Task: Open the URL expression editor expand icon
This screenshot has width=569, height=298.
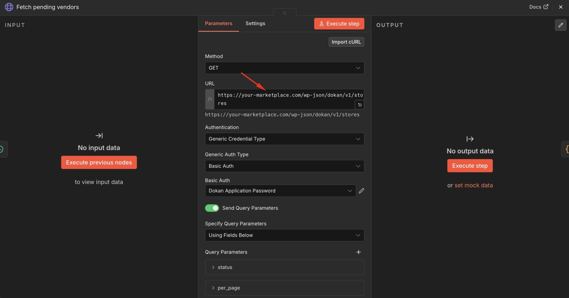Action: click(359, 105)
